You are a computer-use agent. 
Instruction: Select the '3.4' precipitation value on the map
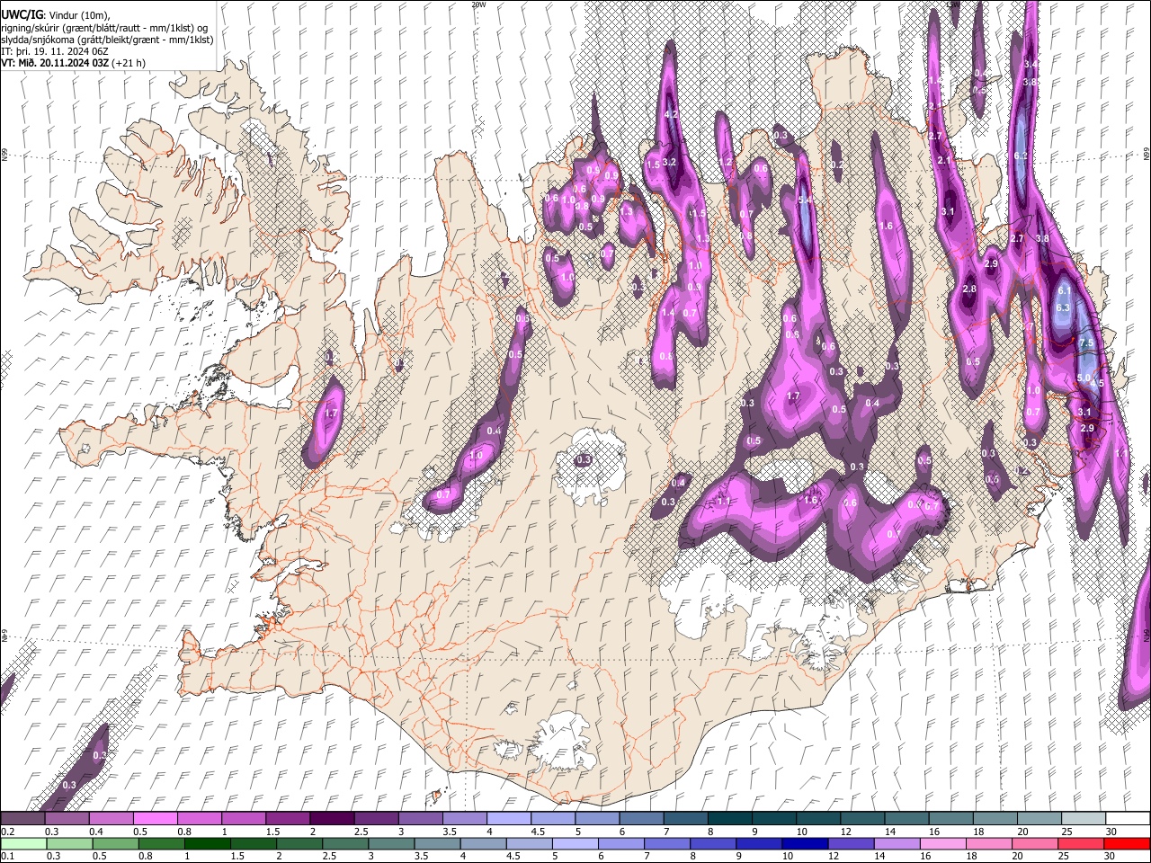coord(1031,65)
